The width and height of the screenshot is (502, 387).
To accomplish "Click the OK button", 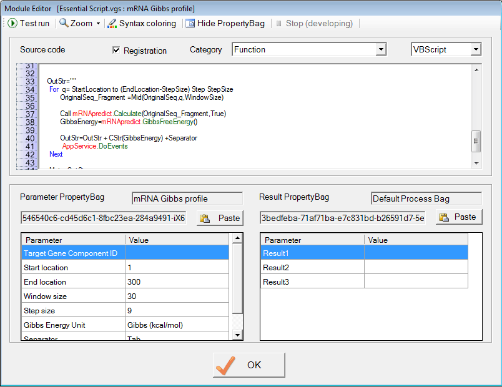I will coord(249,365).
